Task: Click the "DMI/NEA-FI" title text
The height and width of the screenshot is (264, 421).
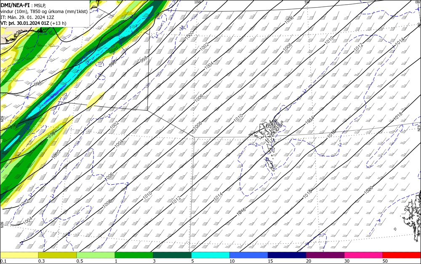Action: [15, 5]
